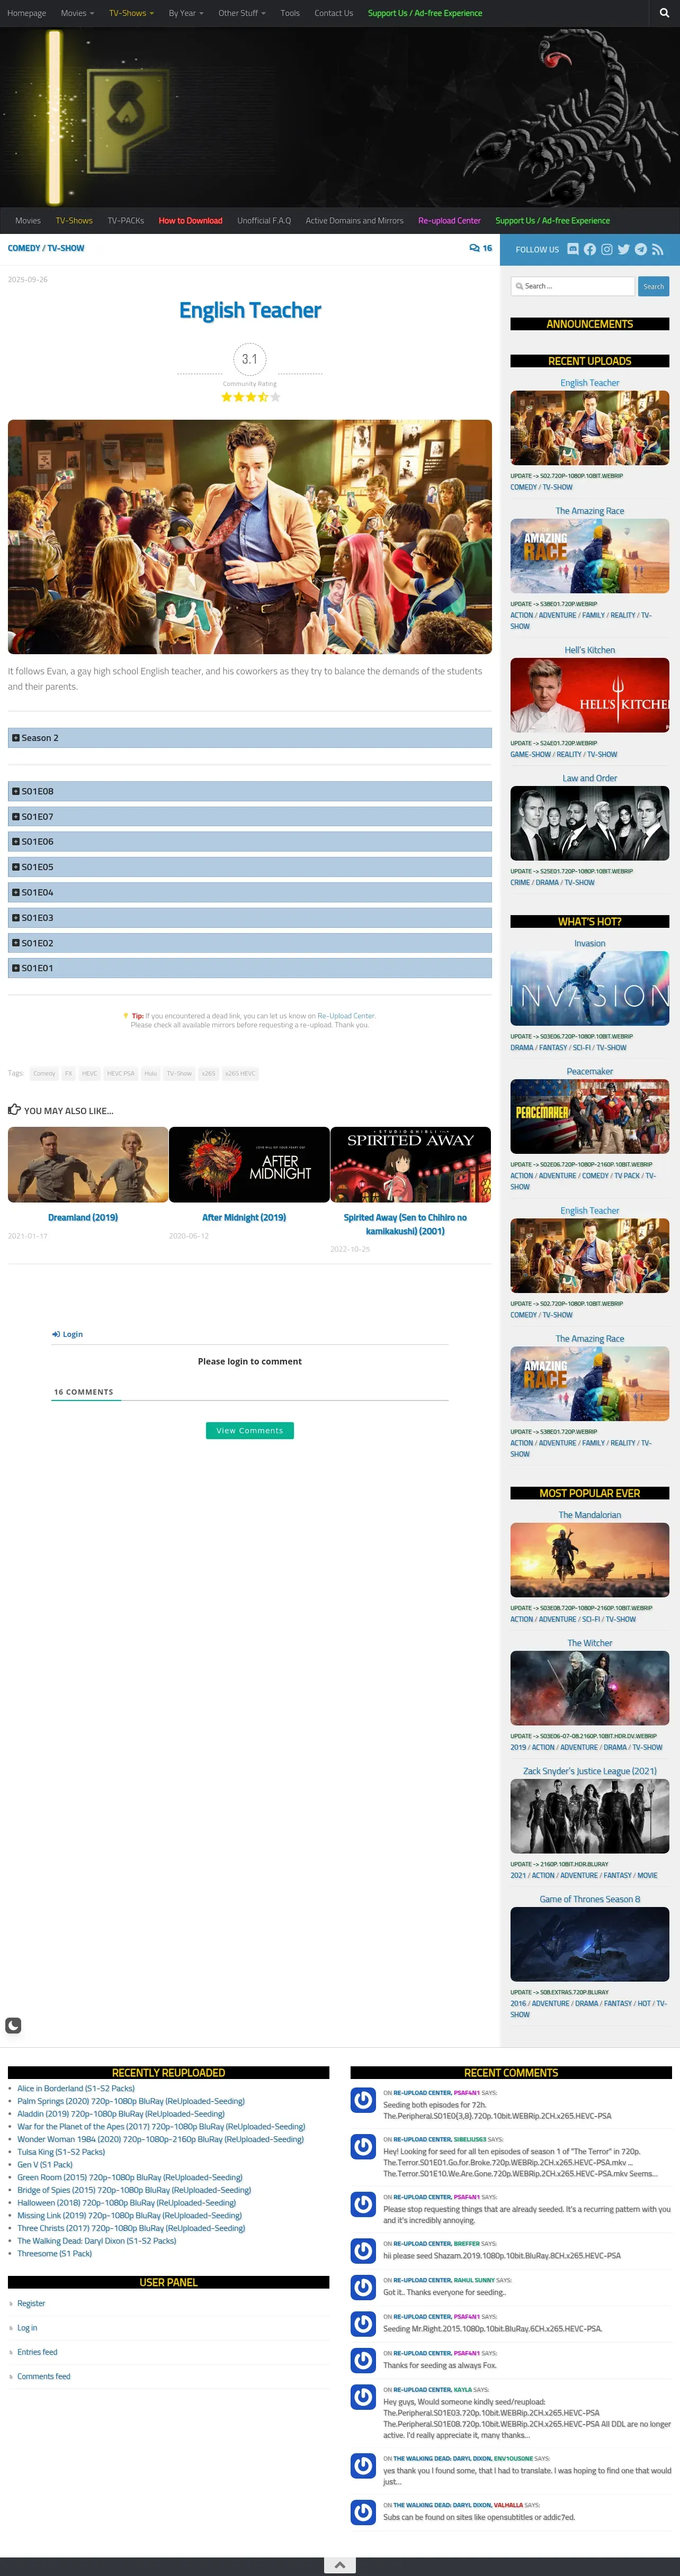This screenshot has height=2576, width=680.
Task: Click the View Comments button
Action: [x=250, y=1430]
